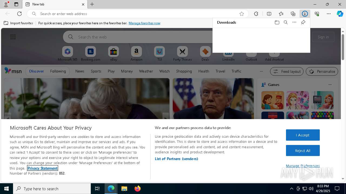This screenshot has width=346, height=194.
Task: Click the taskbar search box
Action: 52,189
